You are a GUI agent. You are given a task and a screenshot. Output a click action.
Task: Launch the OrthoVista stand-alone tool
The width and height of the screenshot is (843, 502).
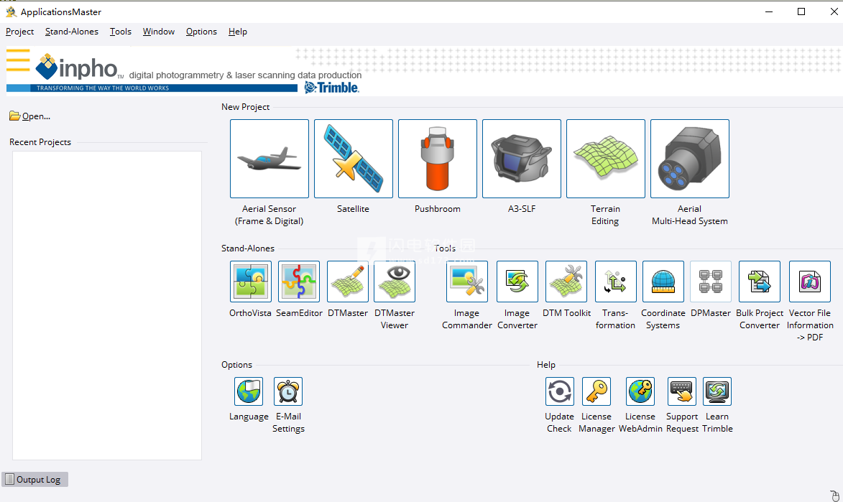click(x=250, y=281)
